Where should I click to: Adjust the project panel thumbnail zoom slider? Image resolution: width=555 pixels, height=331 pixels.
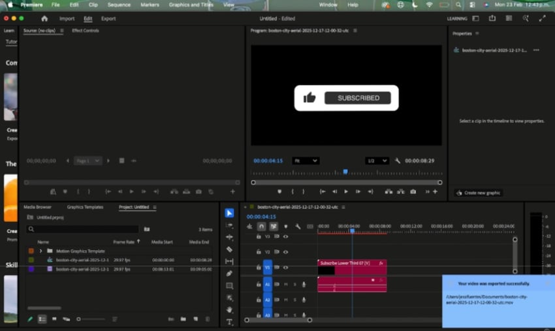(x=79, y=319)
